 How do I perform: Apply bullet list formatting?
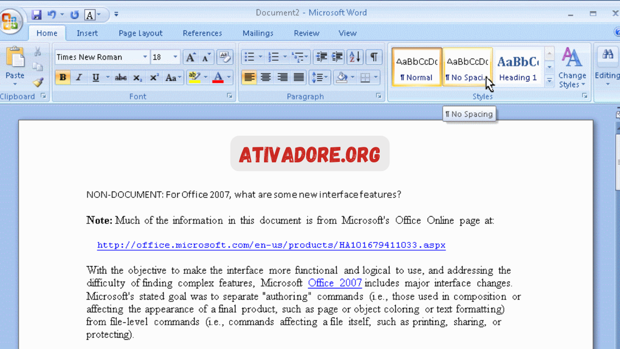click(x=249, y=57)
